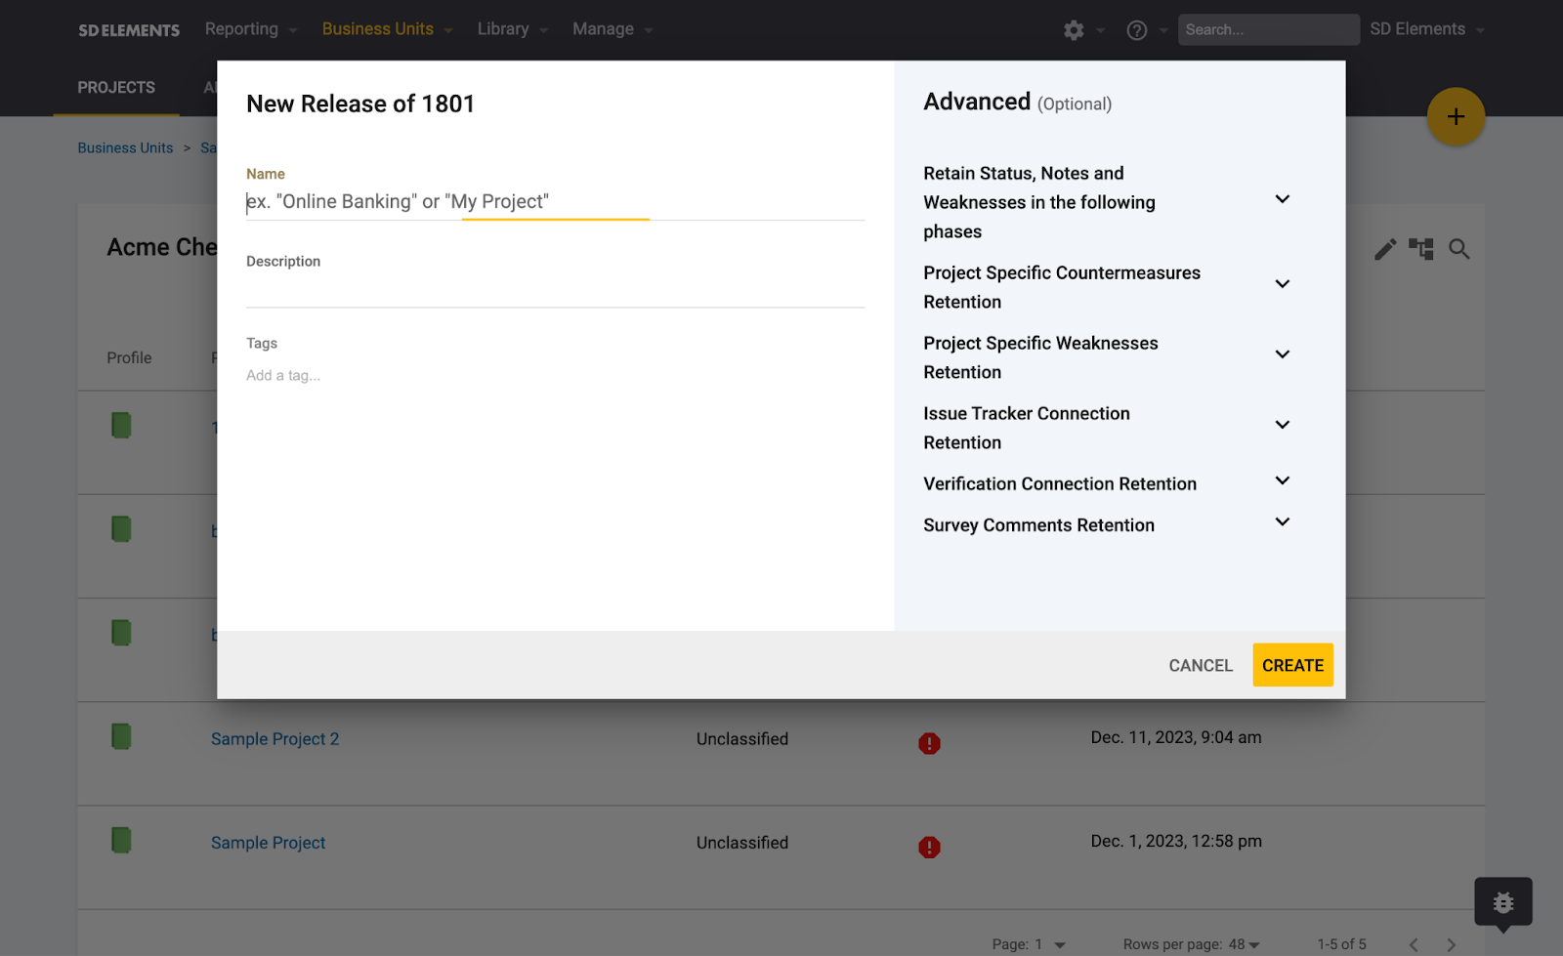This screenshot has width=1563, height=956.
Task: Click the SD Elements logo
Action: pyautogui.click(x=129, y=30)
